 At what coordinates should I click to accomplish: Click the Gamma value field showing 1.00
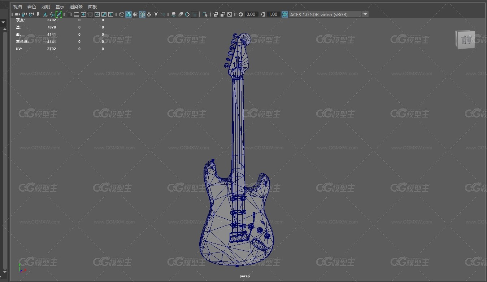tap(273, 14)
